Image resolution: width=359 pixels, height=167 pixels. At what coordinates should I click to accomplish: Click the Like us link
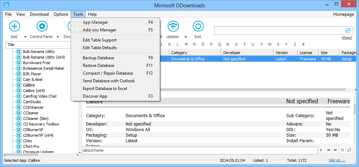[337, 160]
